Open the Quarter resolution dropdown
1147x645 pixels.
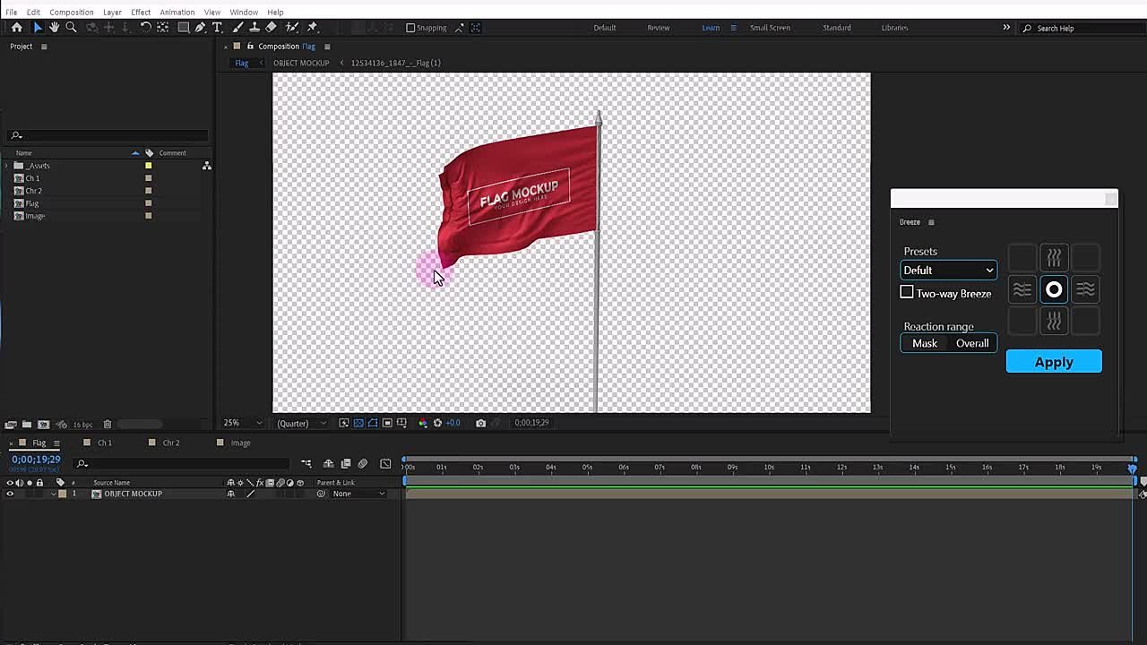click(x=301, y=423)
